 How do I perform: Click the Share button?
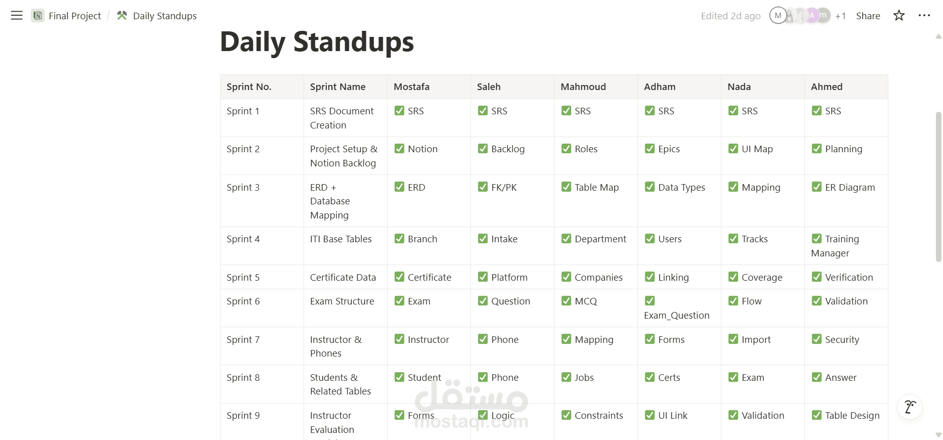[x=868, y=16]
